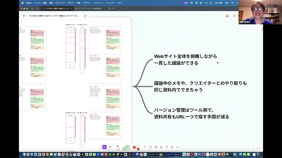Select the green washi tape tool

tap(127, 148)
